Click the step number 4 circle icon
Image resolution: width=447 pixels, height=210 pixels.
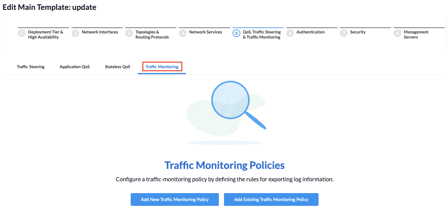click(183, 33)
